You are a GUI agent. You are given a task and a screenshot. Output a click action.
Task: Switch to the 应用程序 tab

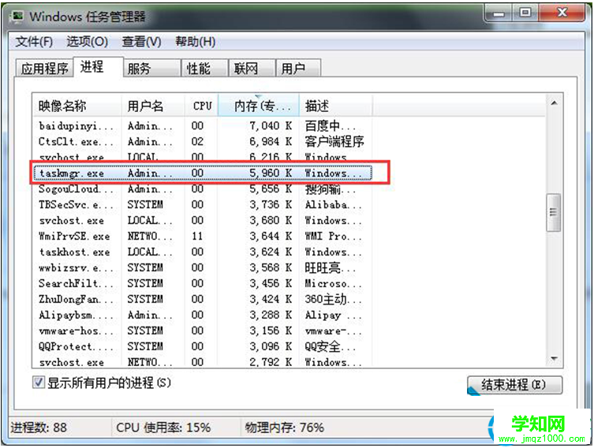[x=44, y=69]
